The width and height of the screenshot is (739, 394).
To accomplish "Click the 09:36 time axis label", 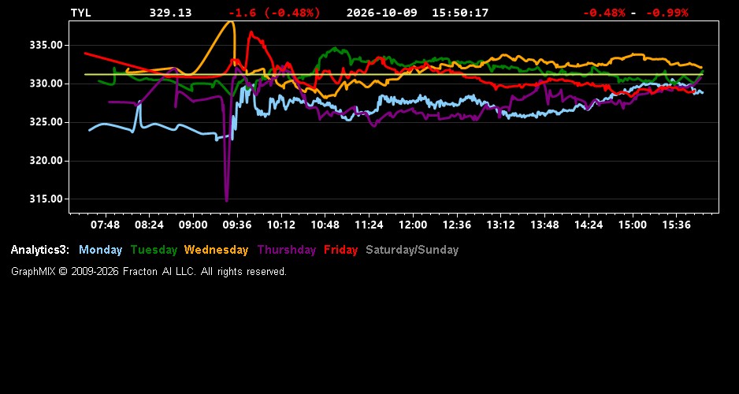I will 237,225.
